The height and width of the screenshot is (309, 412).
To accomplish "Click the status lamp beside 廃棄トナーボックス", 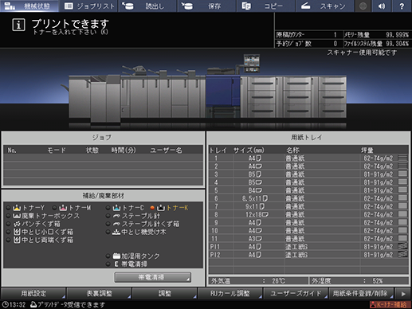I will pyautogui.click(x=8, y=216).
